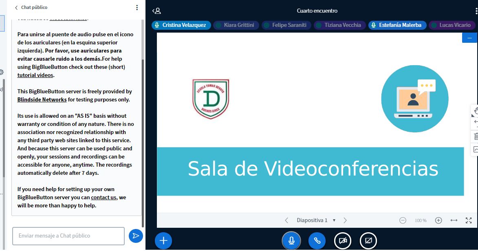Share your webcam

point(342,241)
